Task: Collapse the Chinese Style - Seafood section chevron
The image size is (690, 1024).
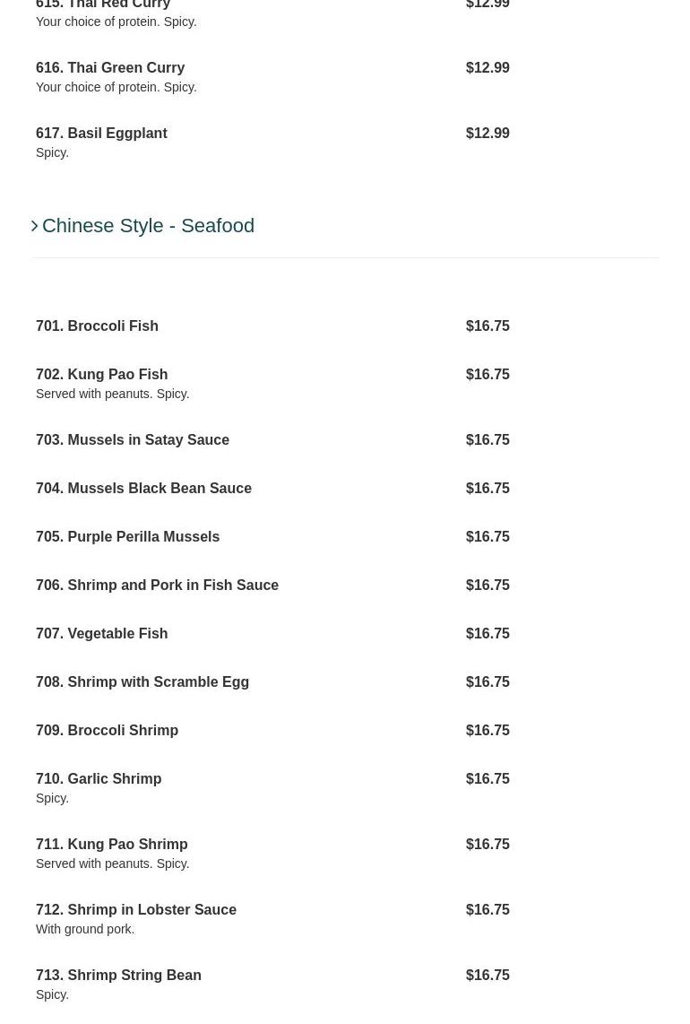Action: [x=35, y=226]
